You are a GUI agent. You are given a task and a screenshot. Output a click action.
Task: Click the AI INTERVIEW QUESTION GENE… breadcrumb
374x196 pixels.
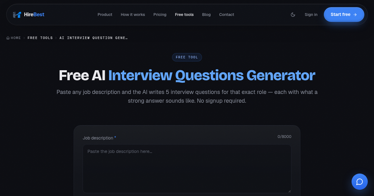click(x=93, y=38)
